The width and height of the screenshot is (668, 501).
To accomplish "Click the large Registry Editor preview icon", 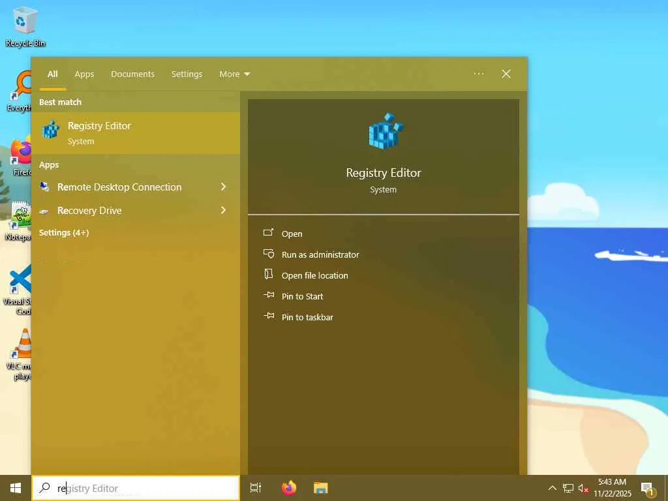I will [385, 130].
